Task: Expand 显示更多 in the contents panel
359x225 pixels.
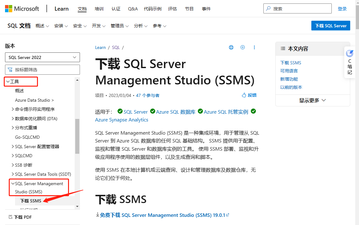Action: point(312,100)
